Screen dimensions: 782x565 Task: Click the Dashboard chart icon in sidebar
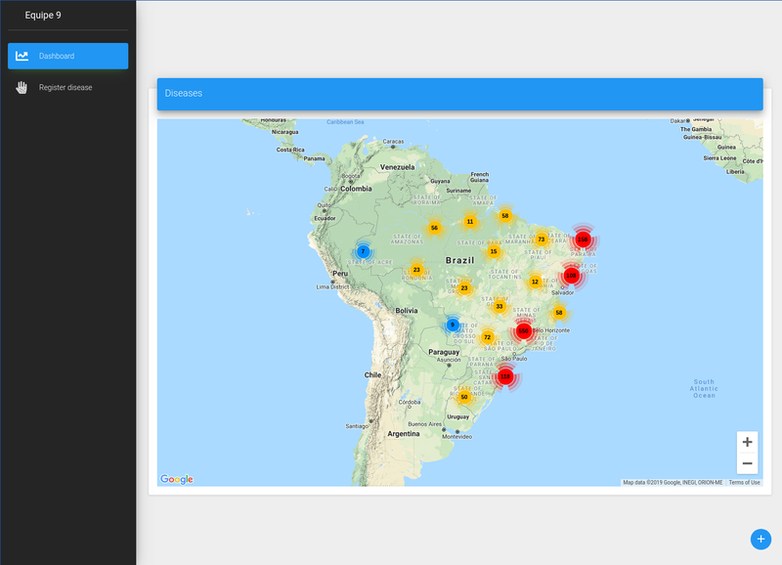click(22, 57)
